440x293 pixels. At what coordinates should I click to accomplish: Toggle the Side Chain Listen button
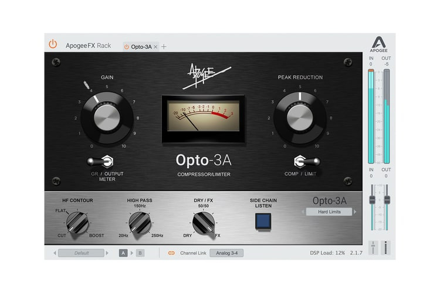tap(262, 220)
